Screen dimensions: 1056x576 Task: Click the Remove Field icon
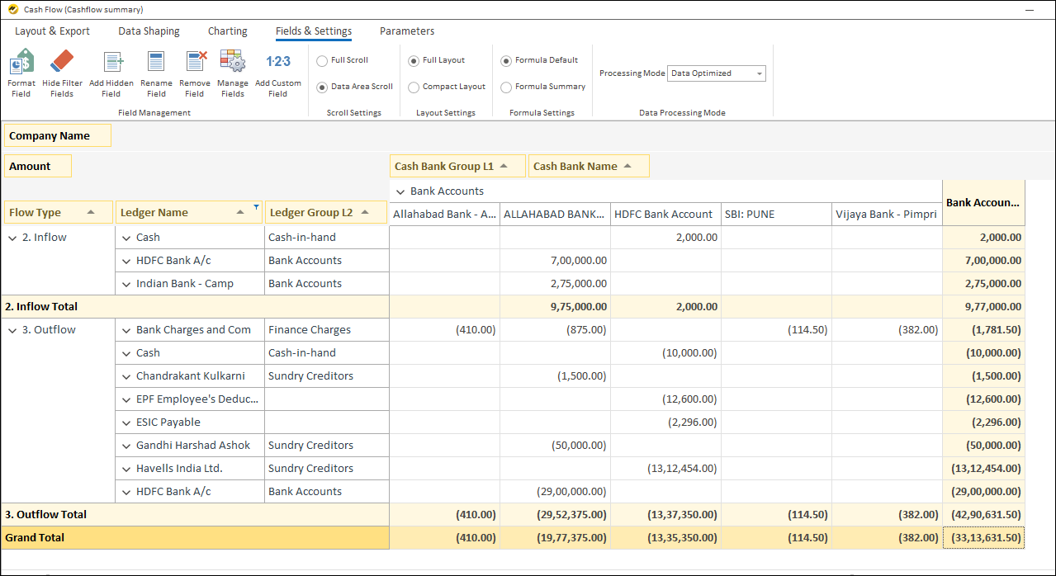click(195, 63)
